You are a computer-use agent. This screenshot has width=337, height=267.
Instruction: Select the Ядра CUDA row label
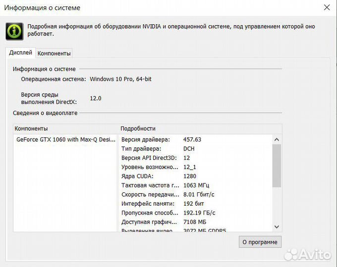(x=137, y=177)
